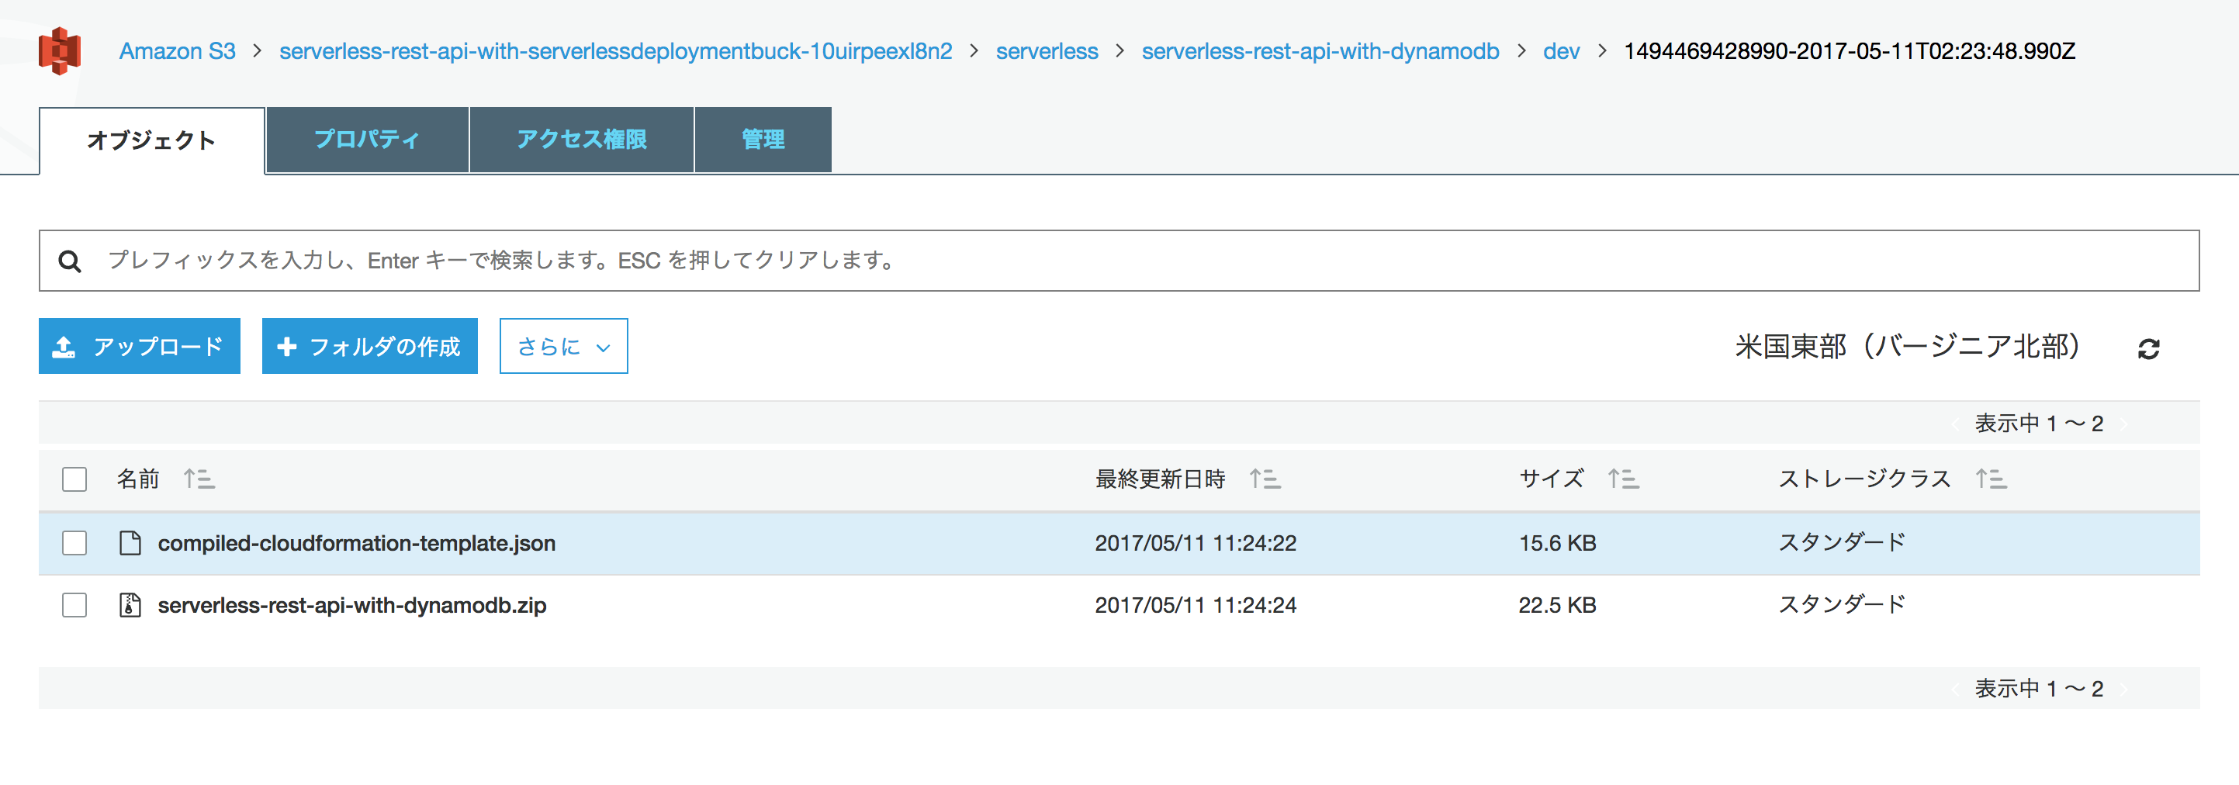Check the compiled-cloudformation-template.json checkbox

click(74, 543)
